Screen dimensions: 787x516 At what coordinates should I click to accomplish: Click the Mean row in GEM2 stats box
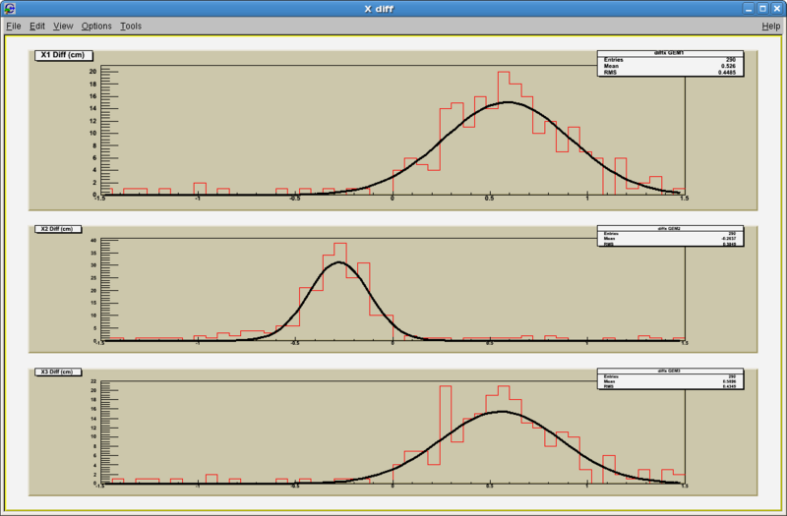(x=670, y=239)
